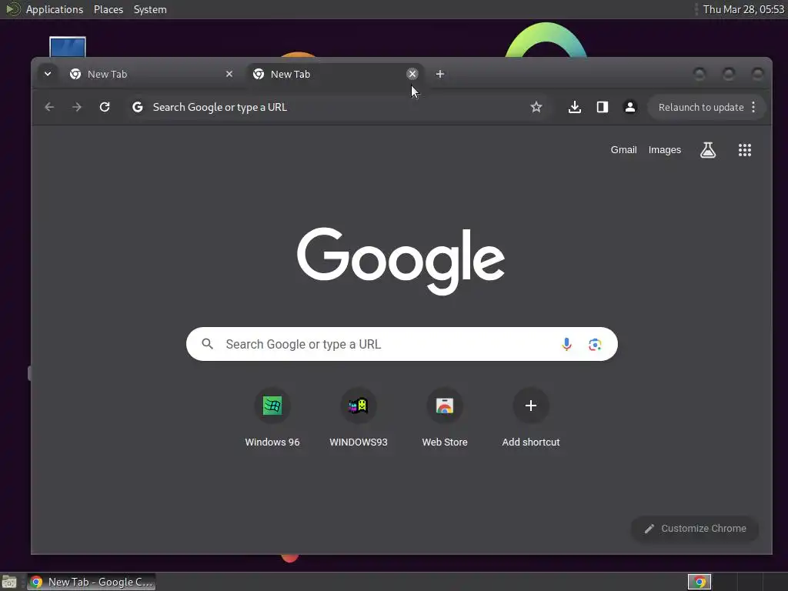Open the Search Labs flask icon

click(x=708, y=150)
